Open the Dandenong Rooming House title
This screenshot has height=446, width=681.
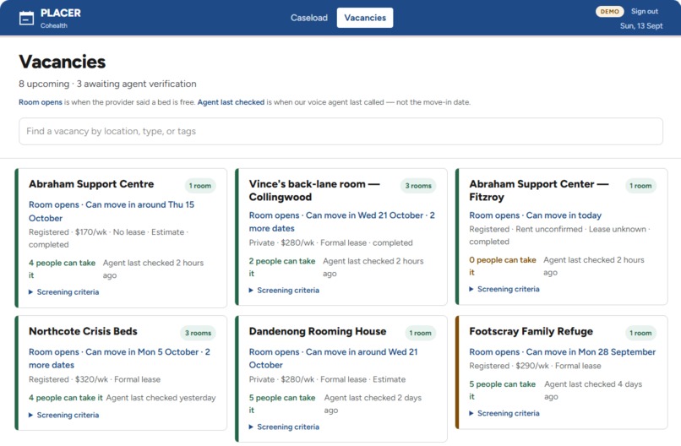(318, 331)
